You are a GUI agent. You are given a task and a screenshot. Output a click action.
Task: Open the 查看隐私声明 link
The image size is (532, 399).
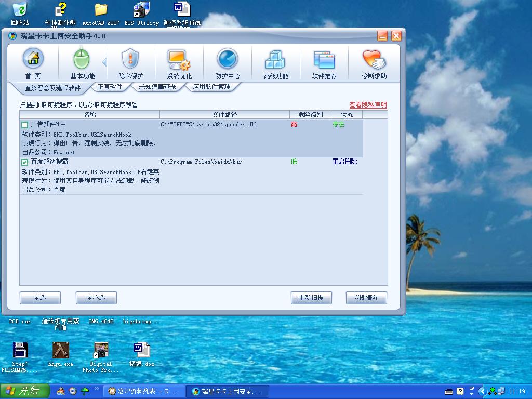pos(368,105)
